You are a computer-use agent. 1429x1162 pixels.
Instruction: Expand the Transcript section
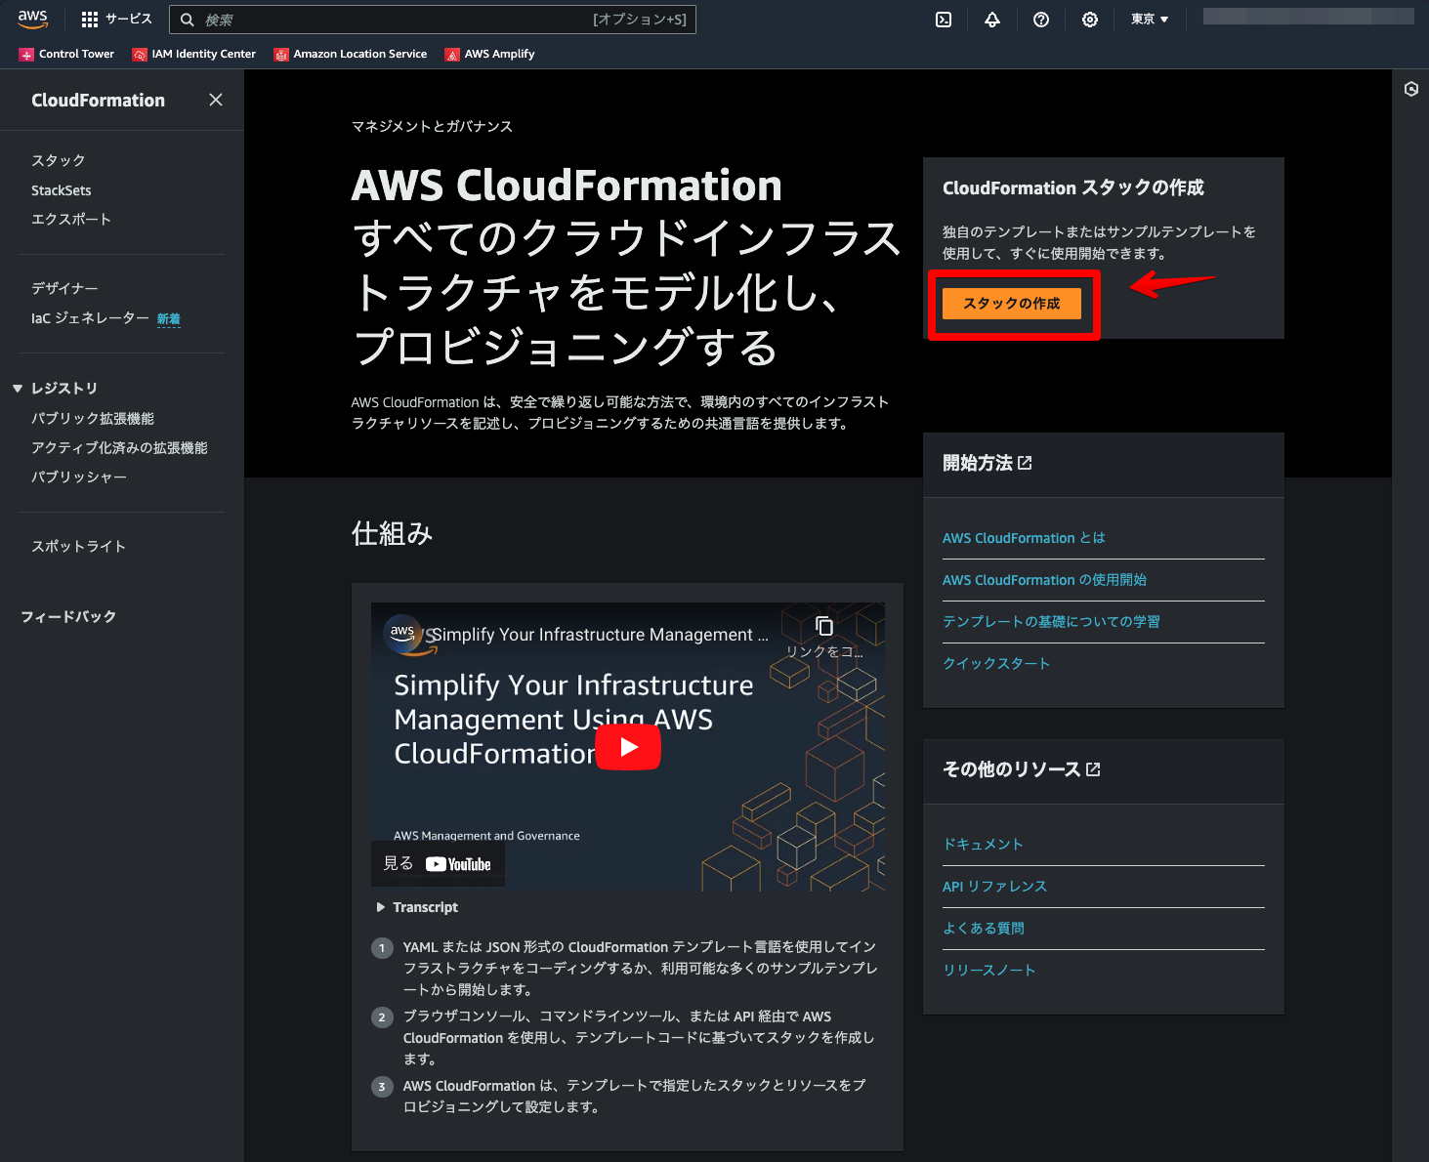point(417,907)
